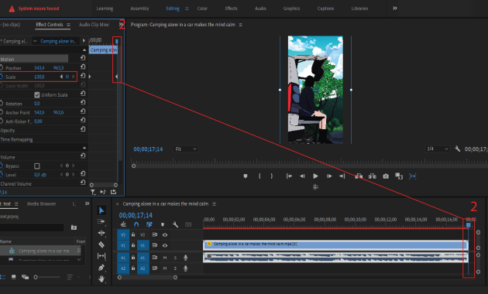Open the source clip dropdown arrow
488x294 pixels.
[35, 41]
